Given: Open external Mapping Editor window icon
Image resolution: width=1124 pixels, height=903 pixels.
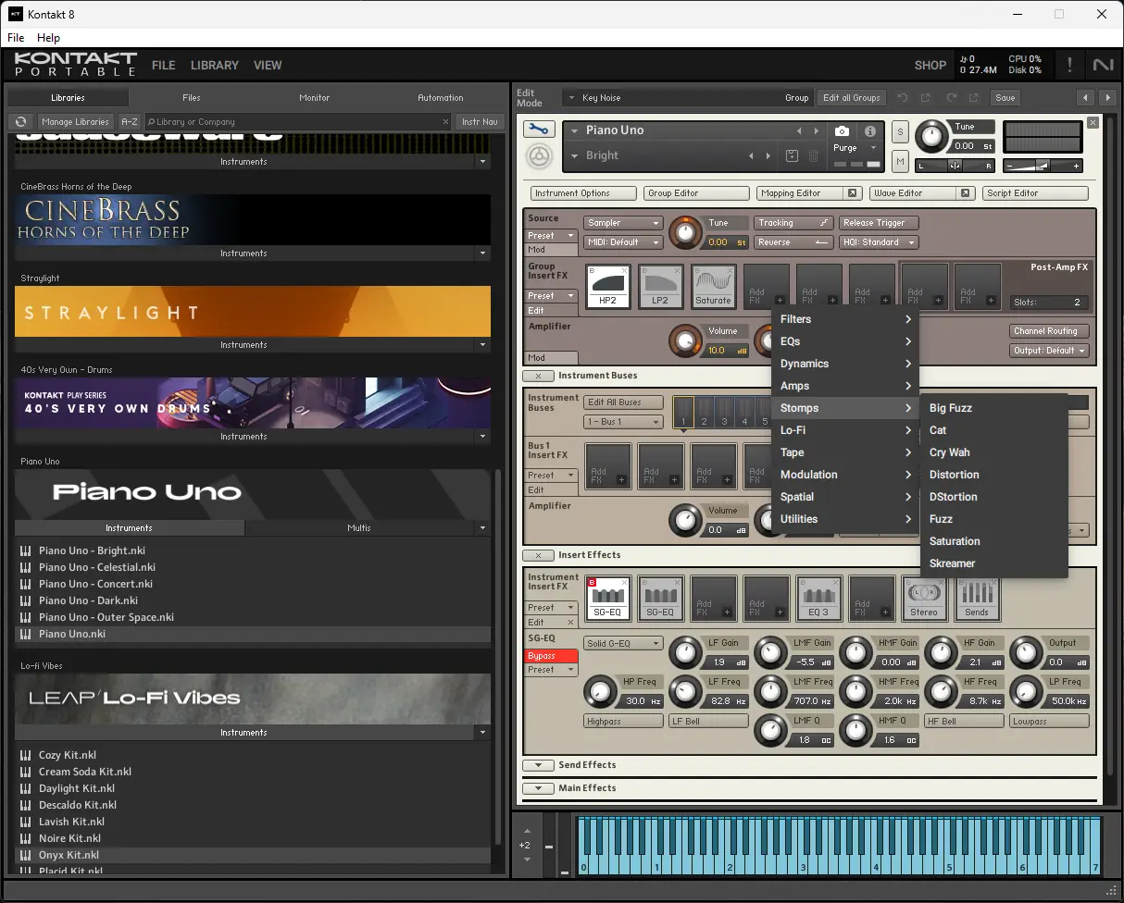Looking at the screenshot, I should 852,193.
